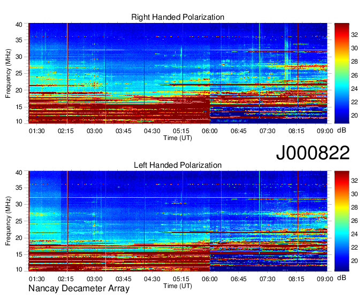364x295 pixels.
Task: Click the lower plot's Frequency (MHz) axis label
Action: (x=8, y=221)
